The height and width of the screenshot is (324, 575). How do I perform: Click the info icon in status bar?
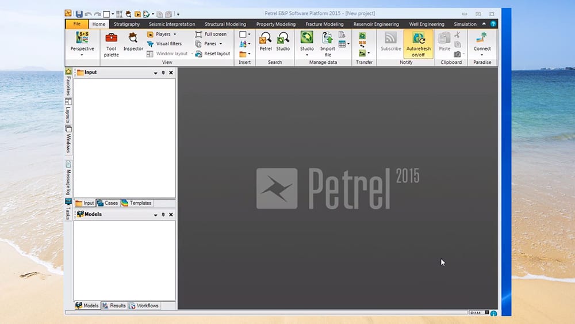pyautogui.click(x=493, y=314)
